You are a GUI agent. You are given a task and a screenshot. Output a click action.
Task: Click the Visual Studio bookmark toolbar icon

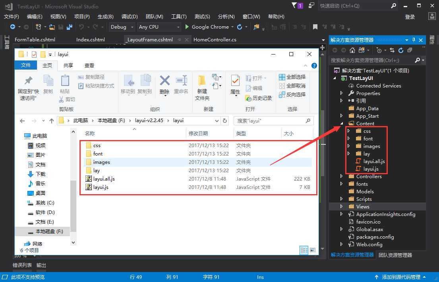315,27
